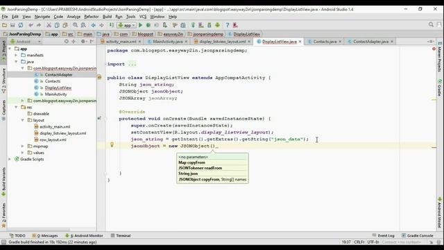Click the navigate Forward arrow icon

pos(101,25)
